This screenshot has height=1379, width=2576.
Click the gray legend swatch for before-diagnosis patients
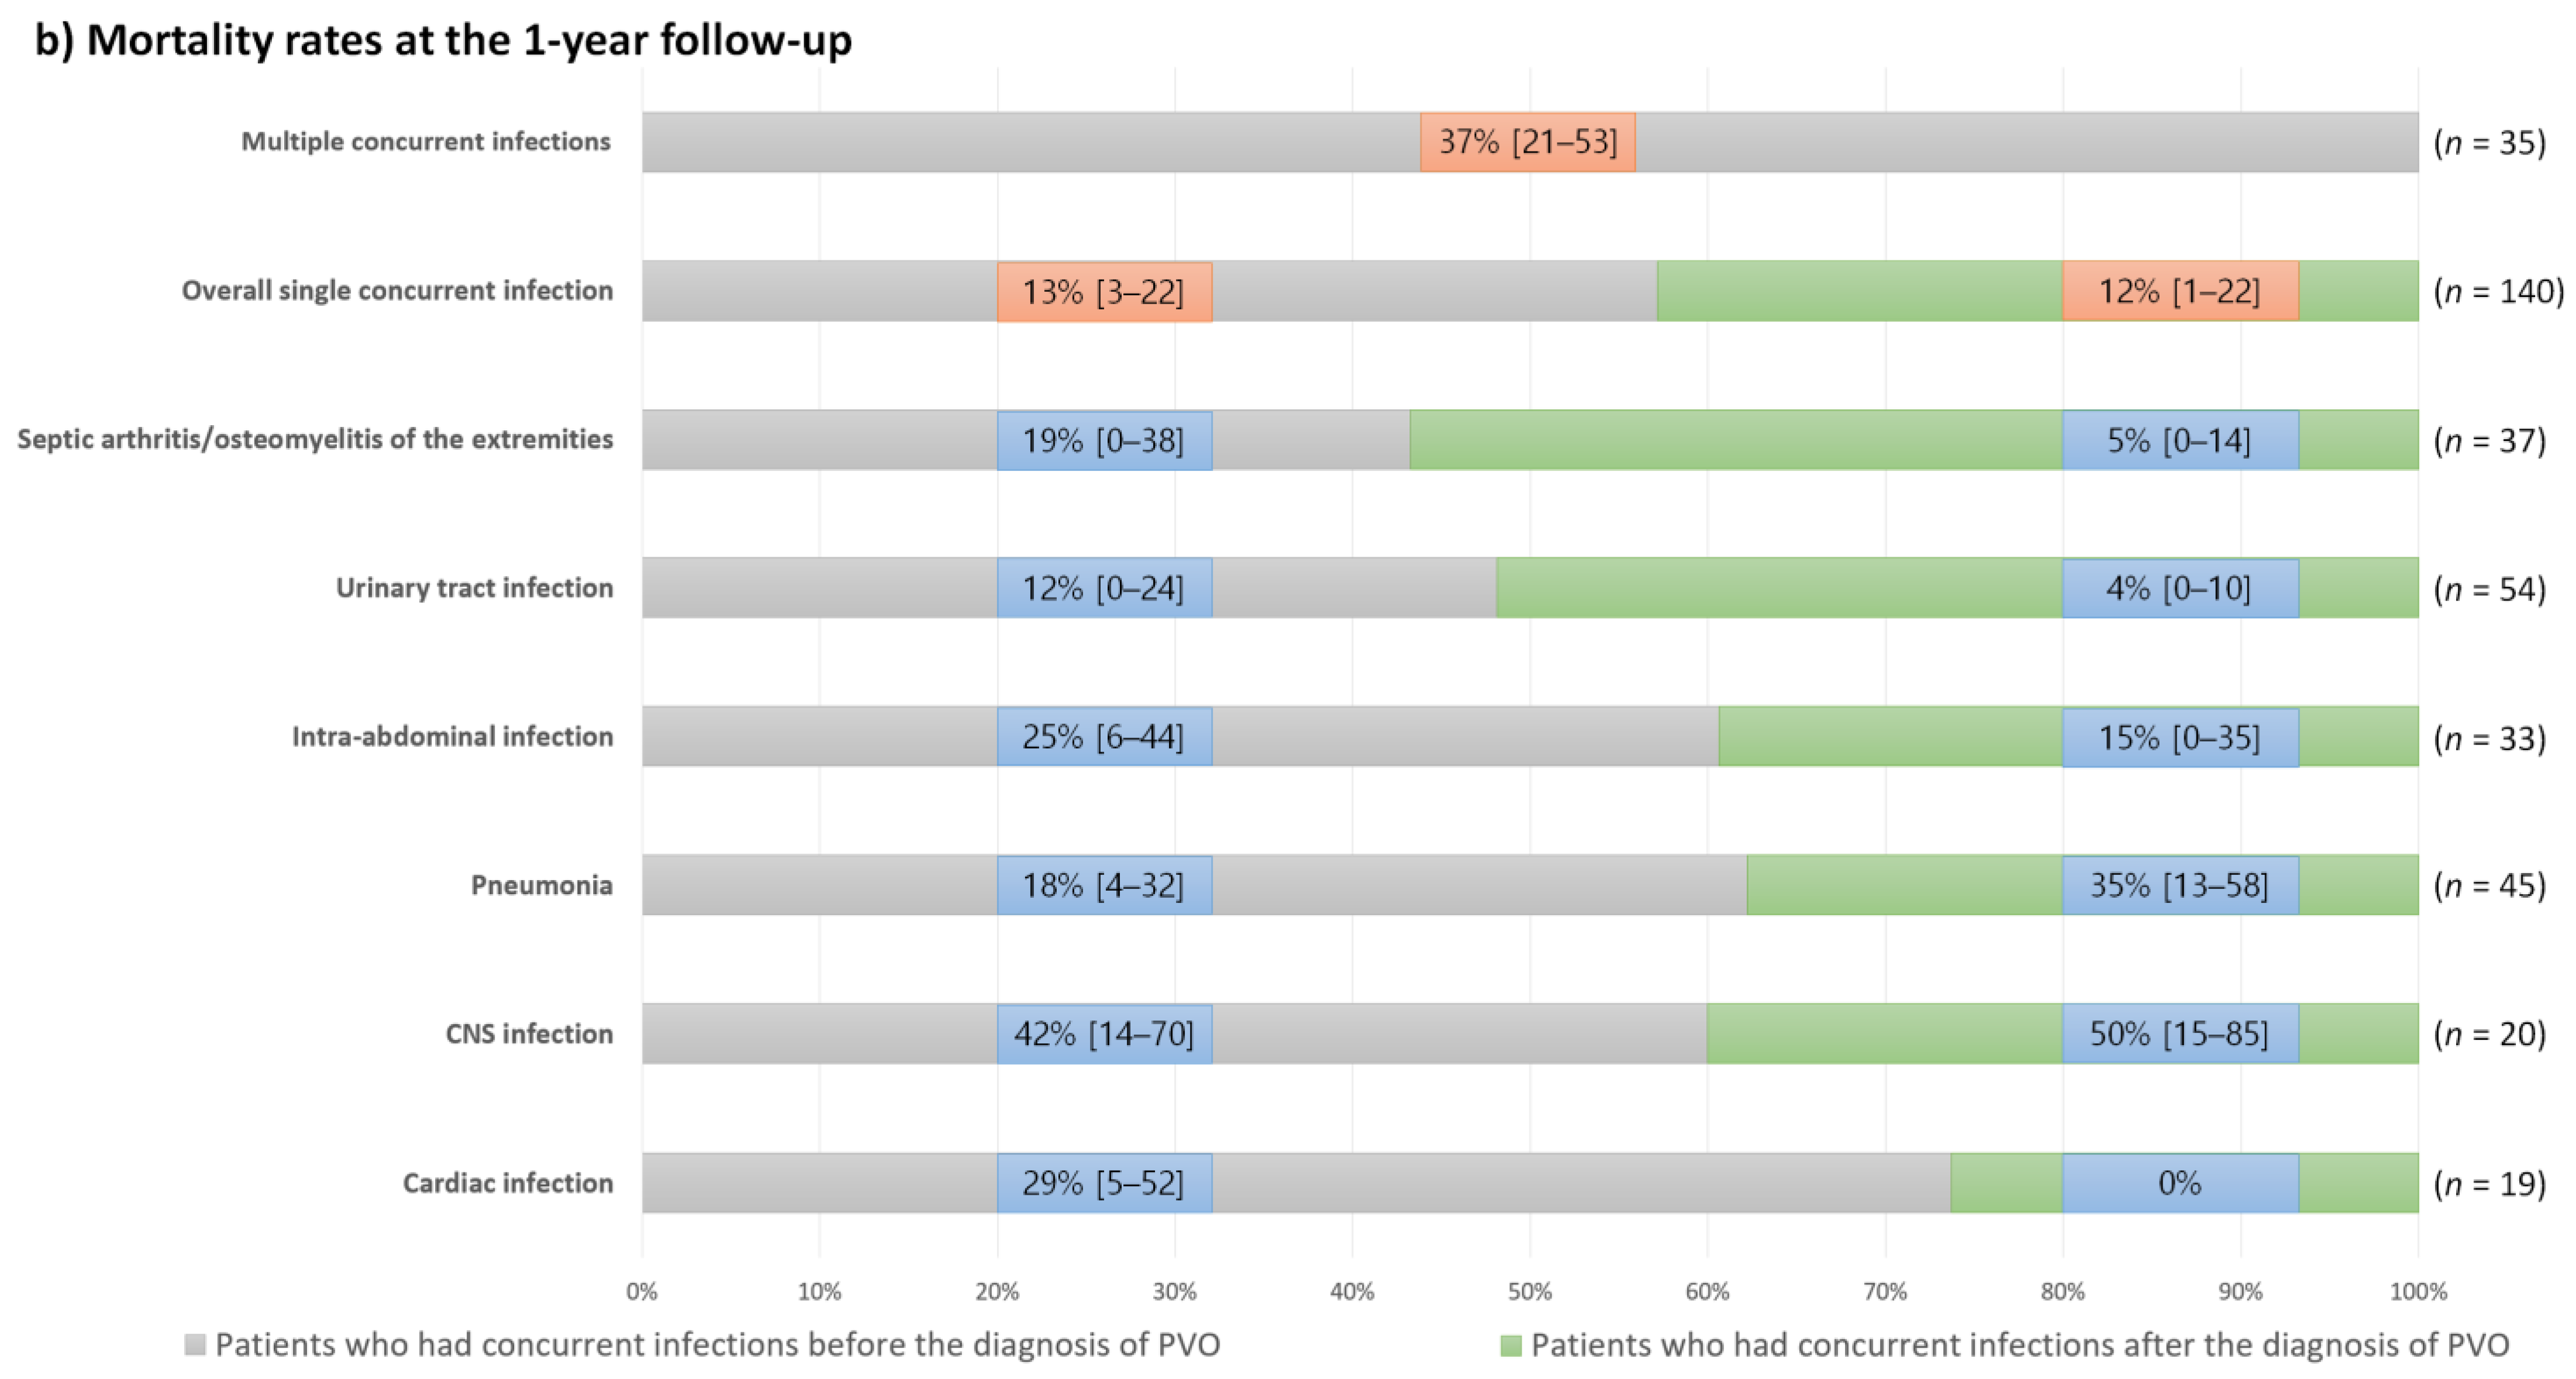pos(195,1344)
